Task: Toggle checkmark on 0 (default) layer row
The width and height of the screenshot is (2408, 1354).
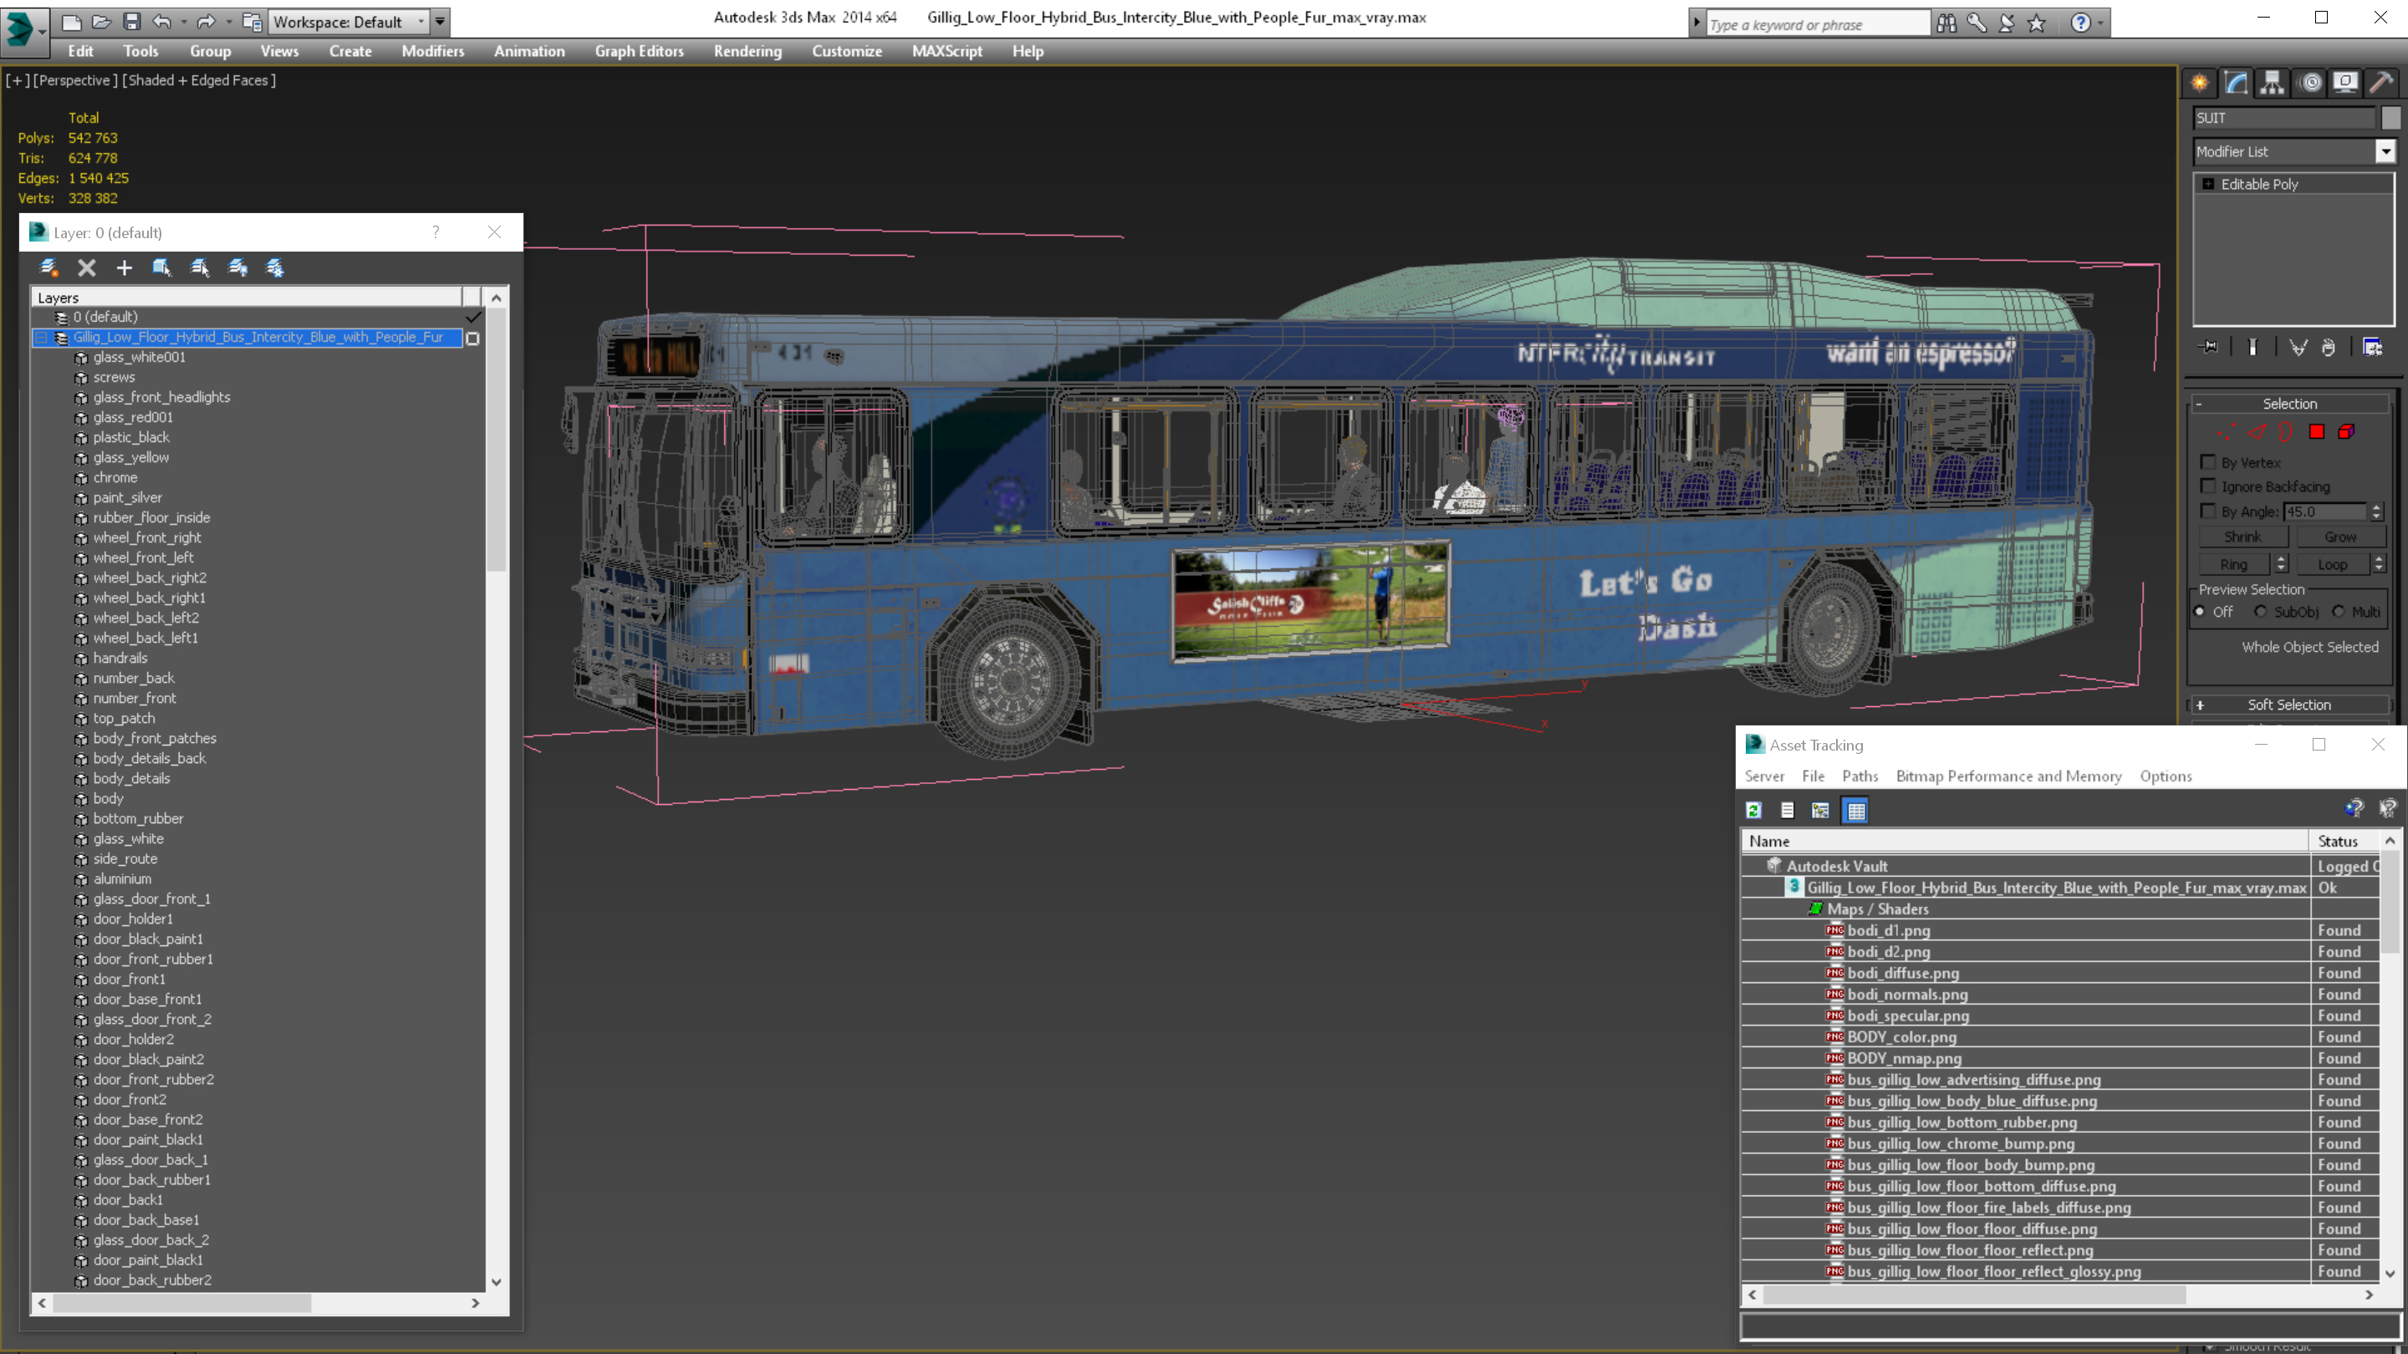Action: 473,317
